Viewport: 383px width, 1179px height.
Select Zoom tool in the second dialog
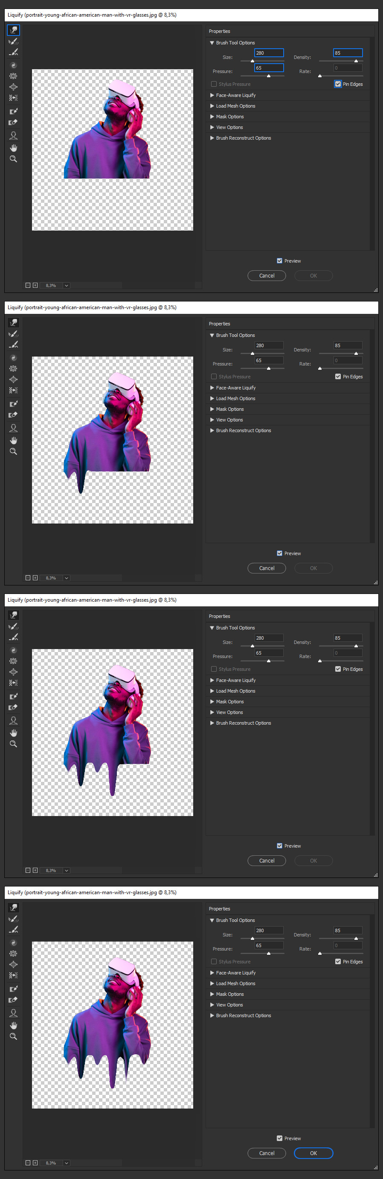pos(13,451)
